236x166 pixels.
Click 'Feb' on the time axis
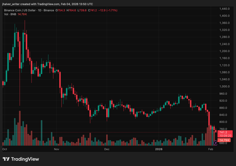point(210,149)
